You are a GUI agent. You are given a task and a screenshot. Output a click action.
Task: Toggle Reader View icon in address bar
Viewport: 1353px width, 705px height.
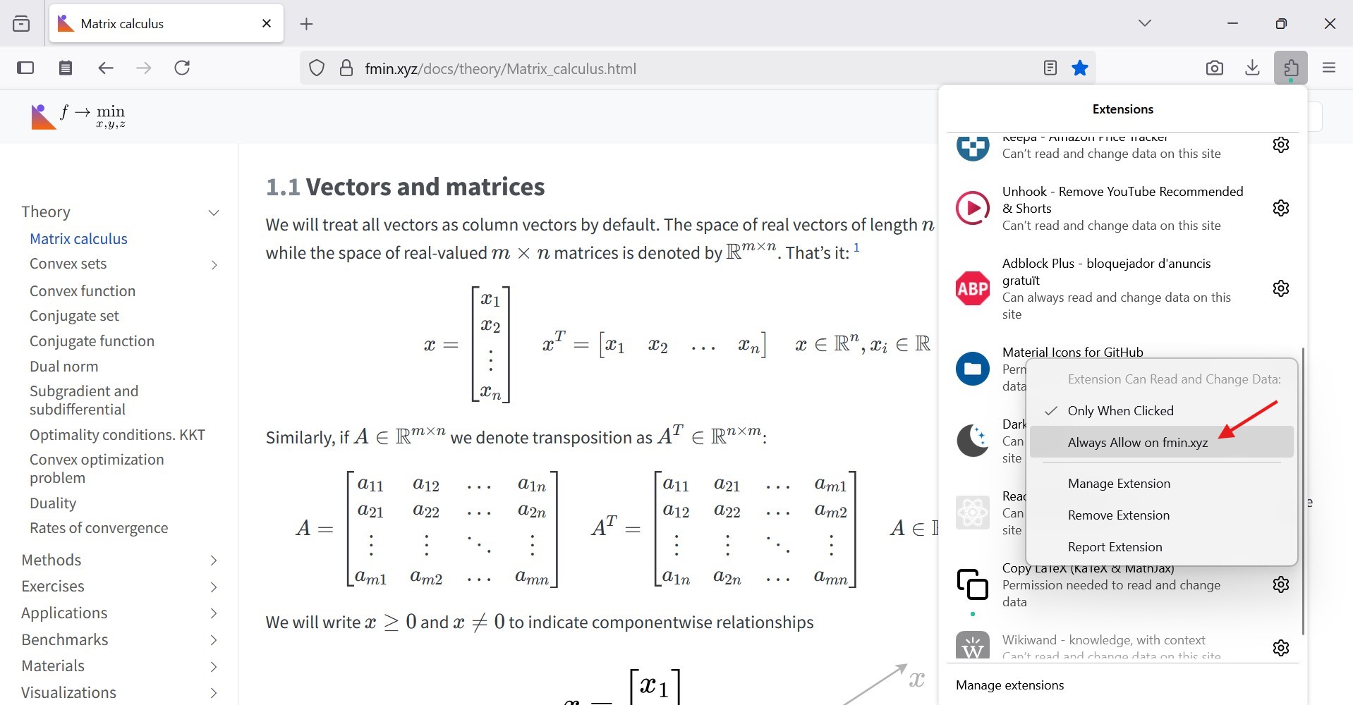[x=1050, y=68]
